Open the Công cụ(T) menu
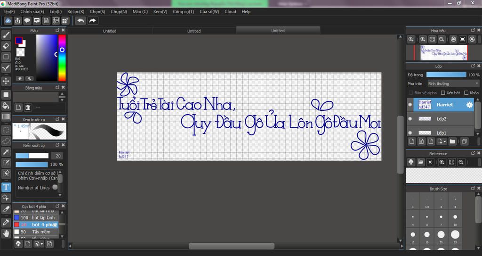The image size is (482, 256). [x=183, y=11]
